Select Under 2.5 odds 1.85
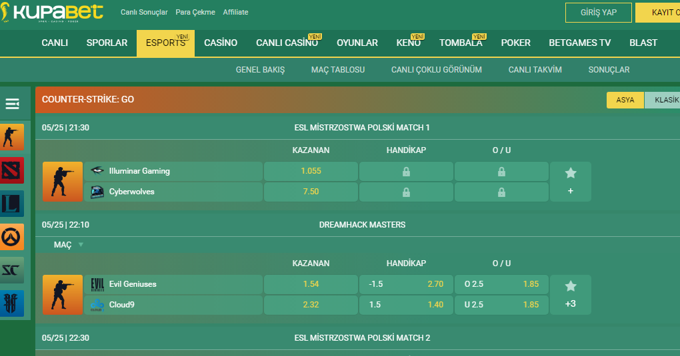 (501, 305)
